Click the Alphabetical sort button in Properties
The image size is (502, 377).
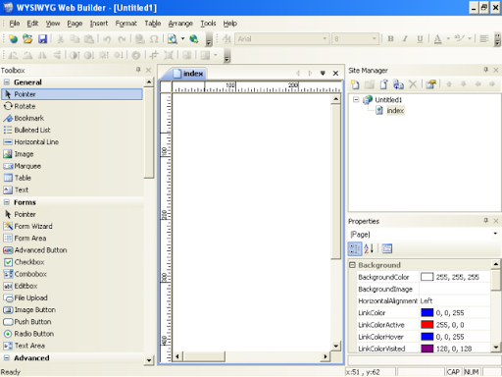(369, 248)
